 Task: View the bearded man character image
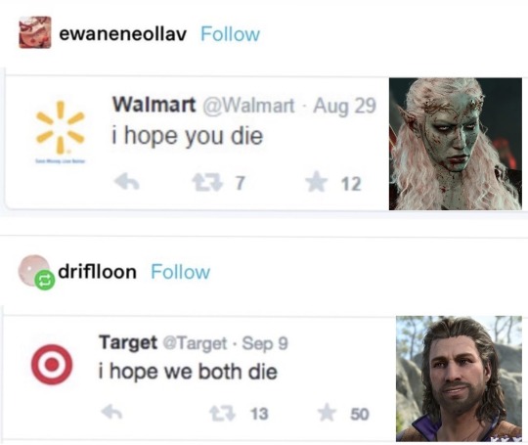[x=460, y=378]
